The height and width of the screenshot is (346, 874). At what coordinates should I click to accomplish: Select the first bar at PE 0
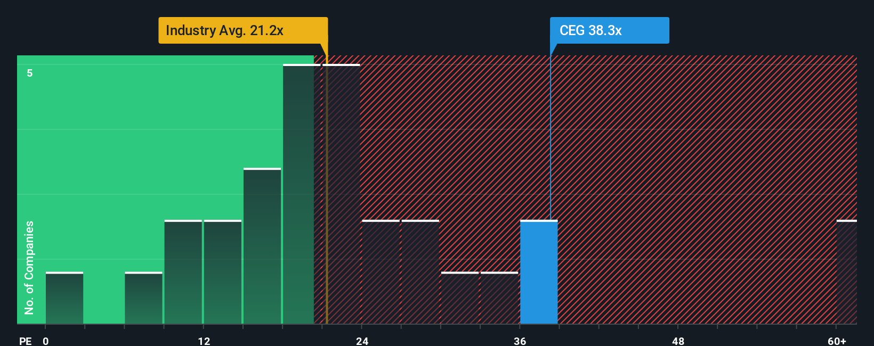[64, 298]
